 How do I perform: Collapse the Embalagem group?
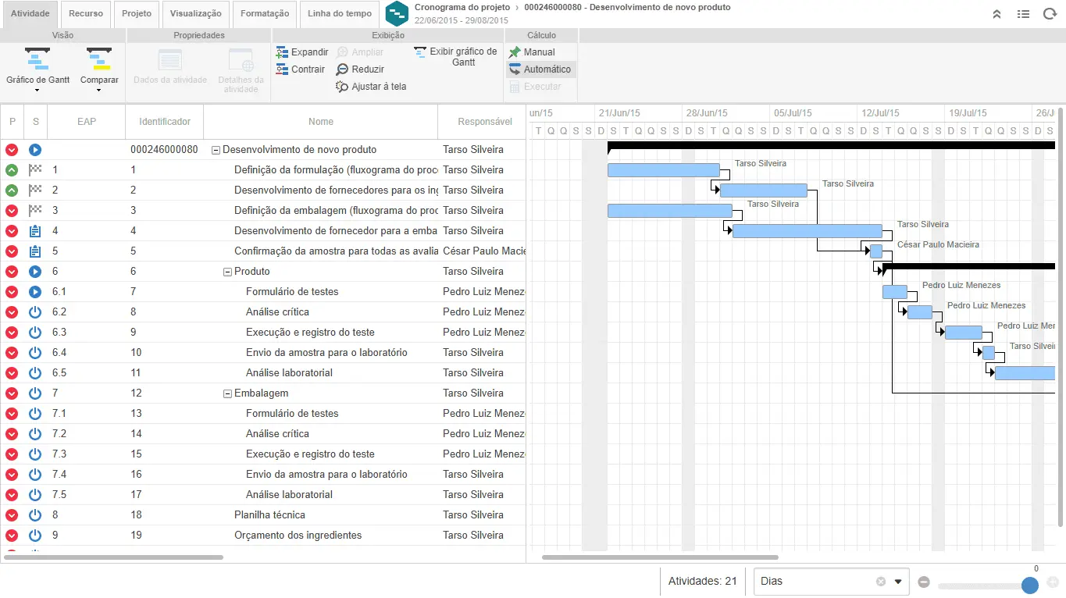(228, 393)
